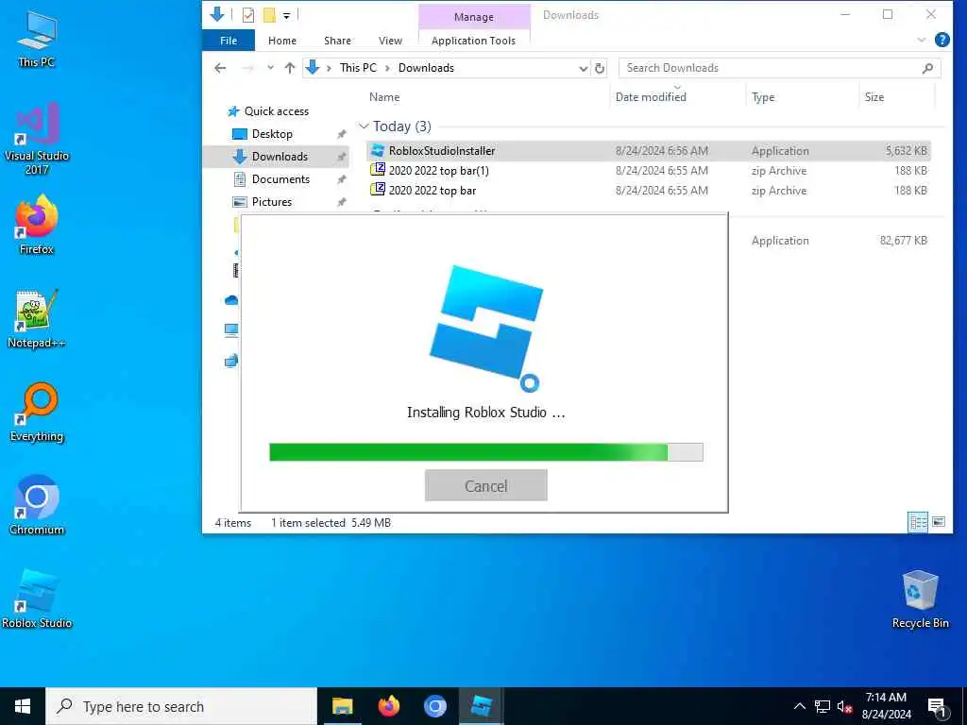
Task: Click the network tray icon
Action: point(823,706)
